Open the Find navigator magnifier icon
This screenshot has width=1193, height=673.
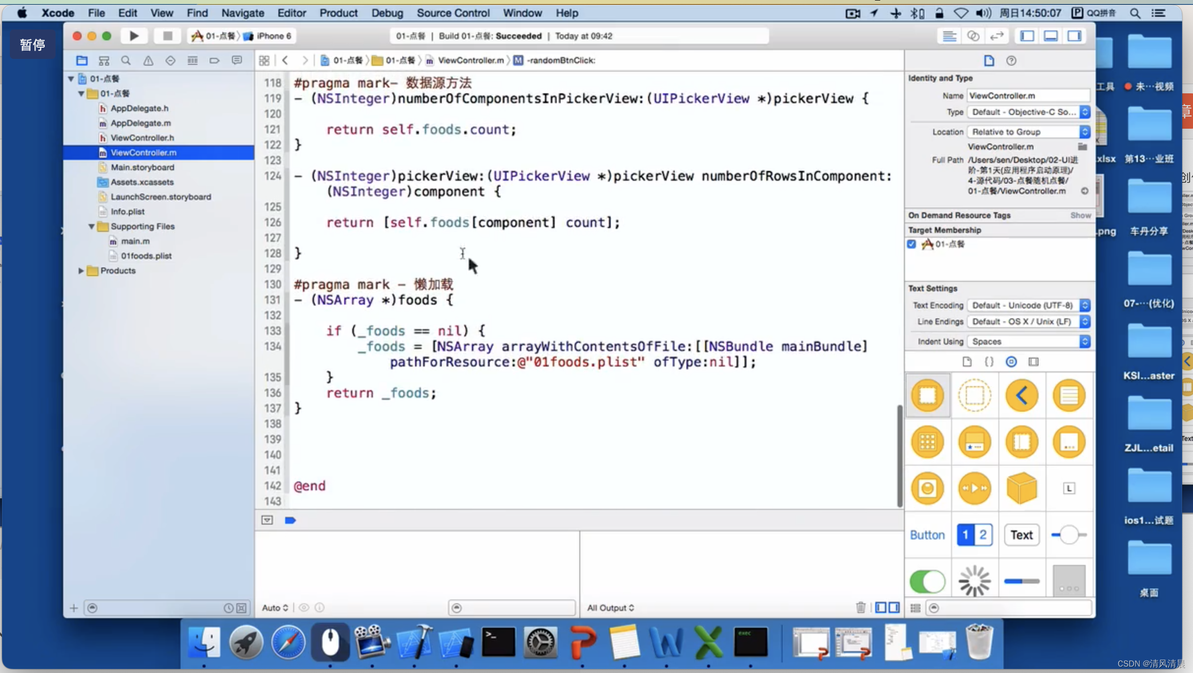pos(126,60)
